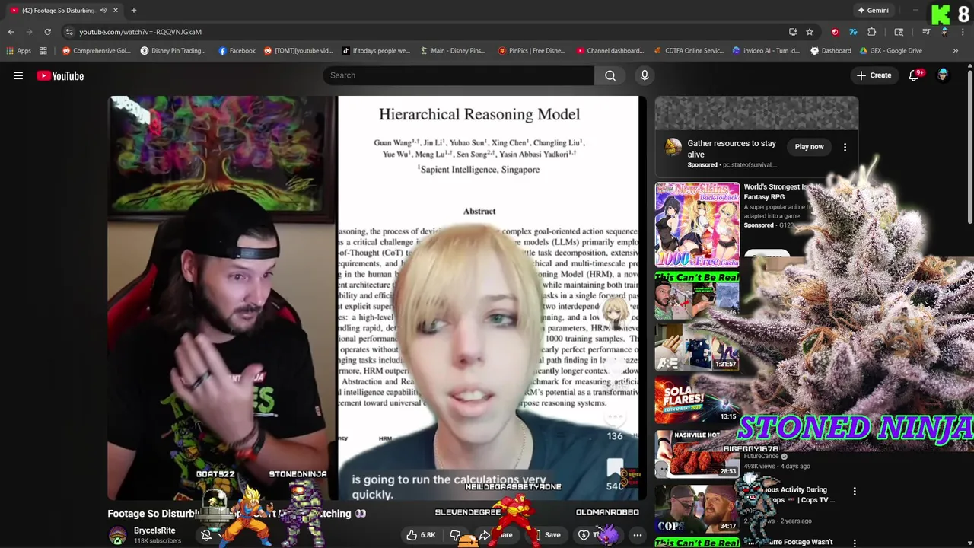Viewport: 974px width, 548px height.
Task: Open the GFX - Google Drive bookmark
Action: click(x=890, y=51)
